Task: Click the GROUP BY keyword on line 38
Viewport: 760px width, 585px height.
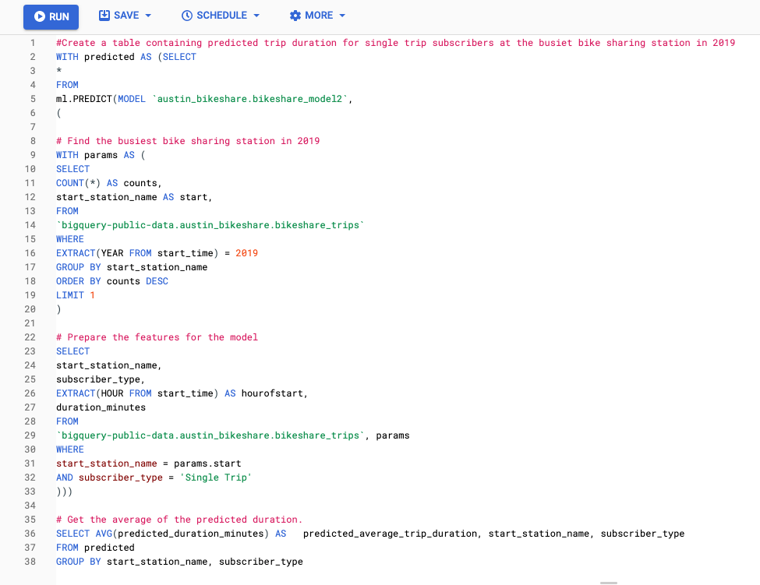Action: (76, 561)
